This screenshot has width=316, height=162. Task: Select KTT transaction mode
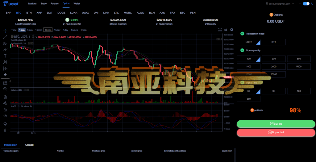click(x=274, y=42)
